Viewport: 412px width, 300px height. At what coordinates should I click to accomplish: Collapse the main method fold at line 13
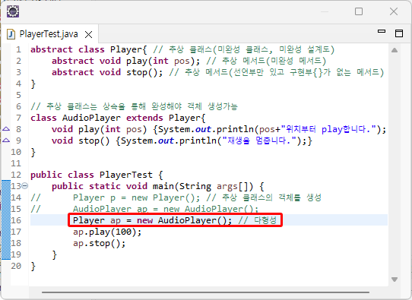24,186
